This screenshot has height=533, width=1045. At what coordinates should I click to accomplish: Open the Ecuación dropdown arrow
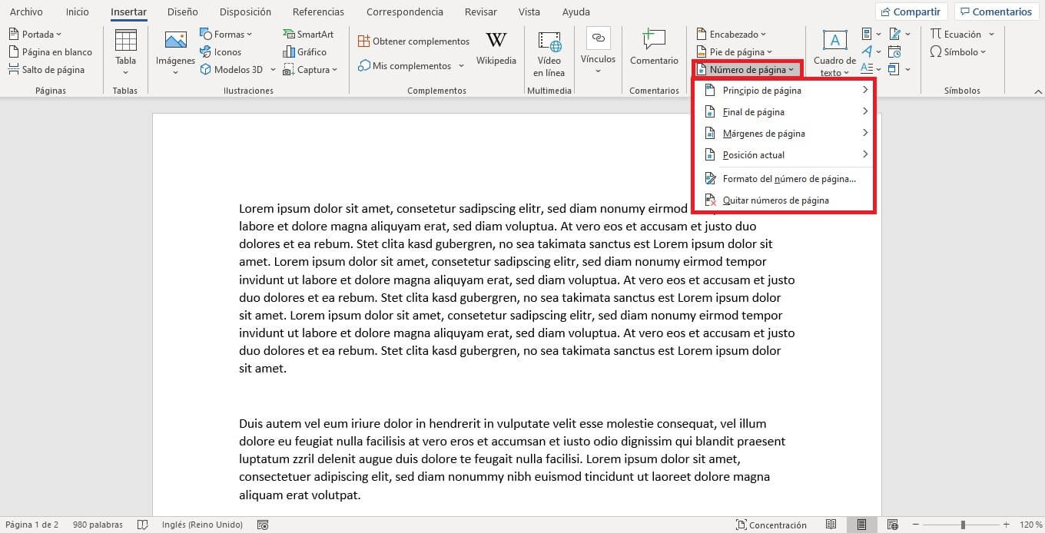[991, 35]
